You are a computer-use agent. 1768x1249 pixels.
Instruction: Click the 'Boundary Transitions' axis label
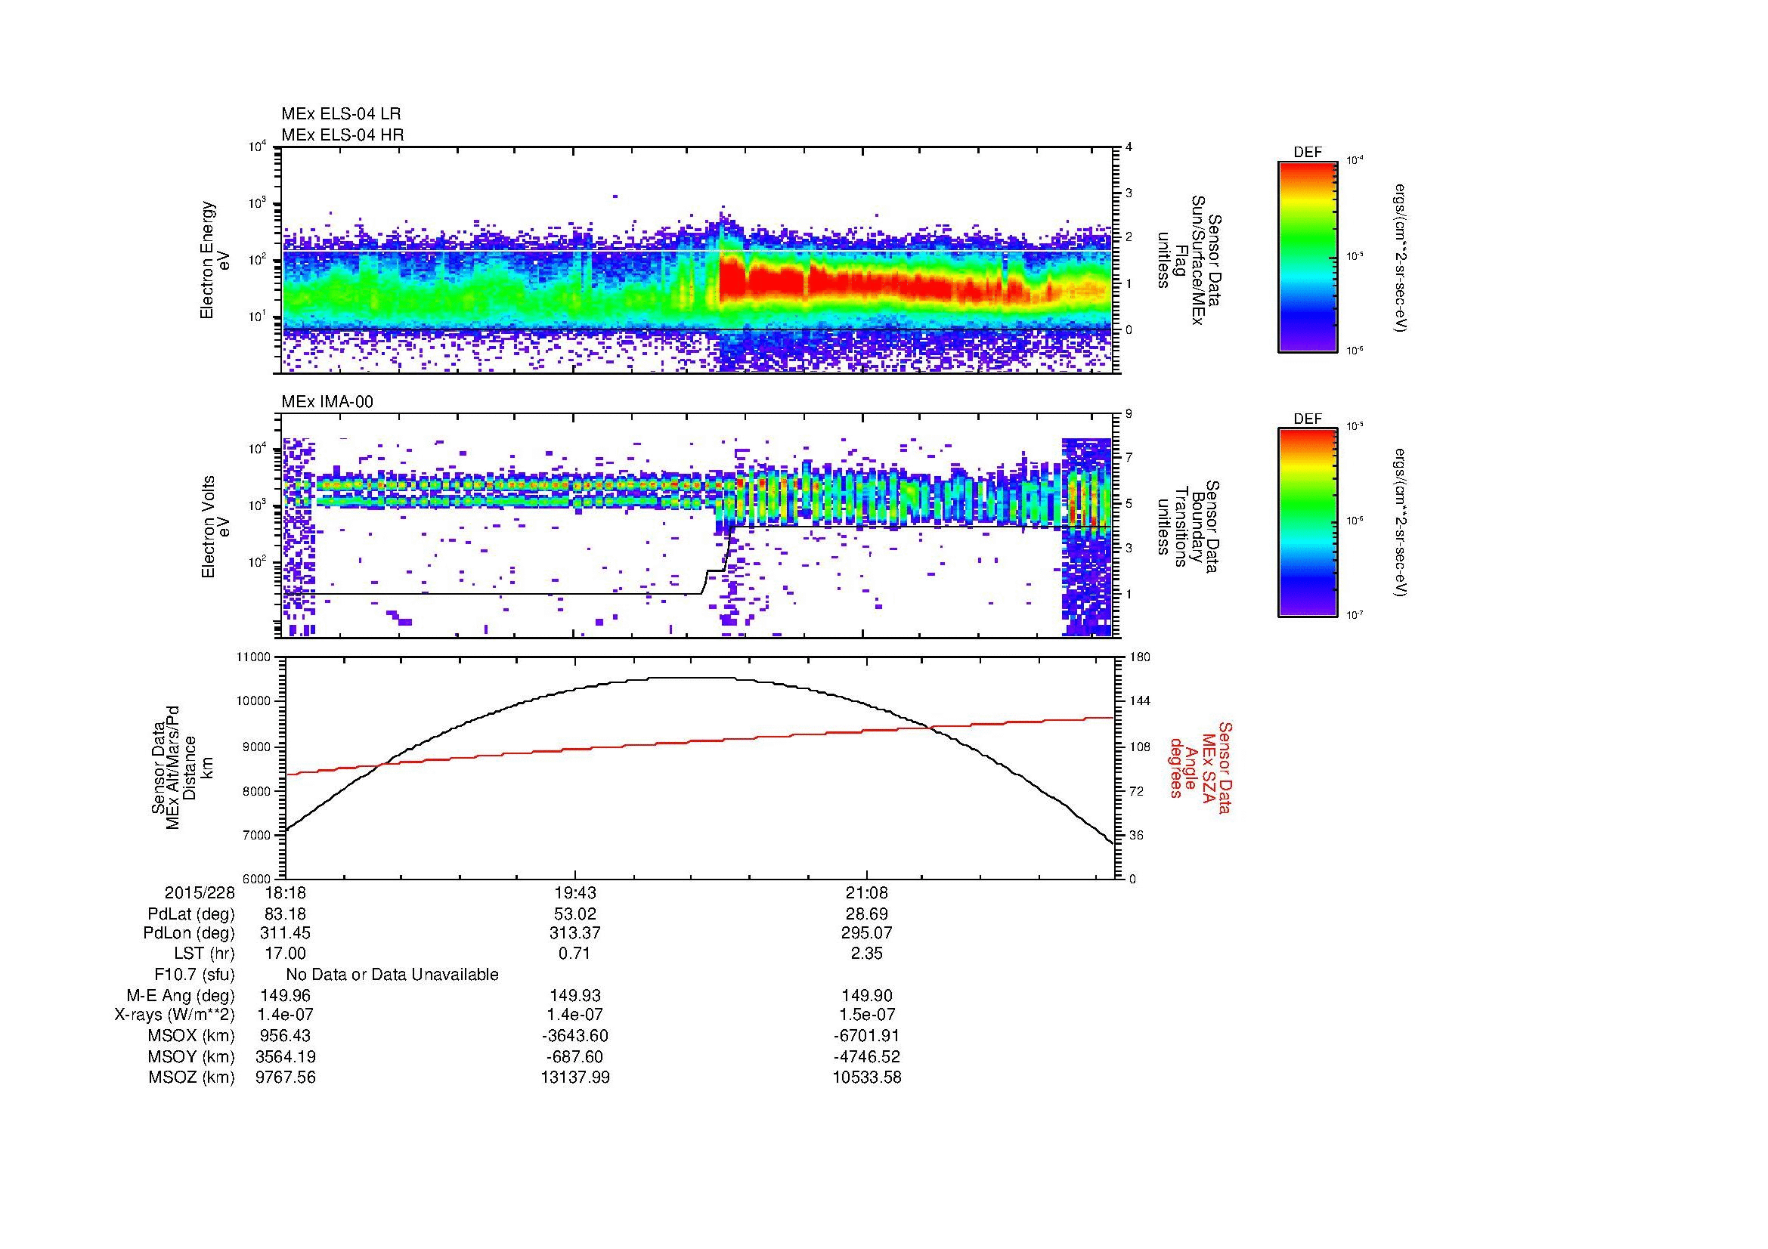click(x=1190, y=527)
